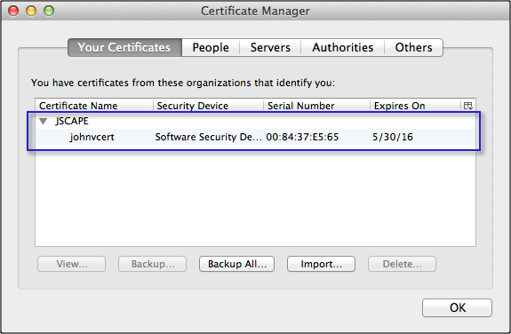
Task: Click Backup All... button
Action: click(237, 264)
